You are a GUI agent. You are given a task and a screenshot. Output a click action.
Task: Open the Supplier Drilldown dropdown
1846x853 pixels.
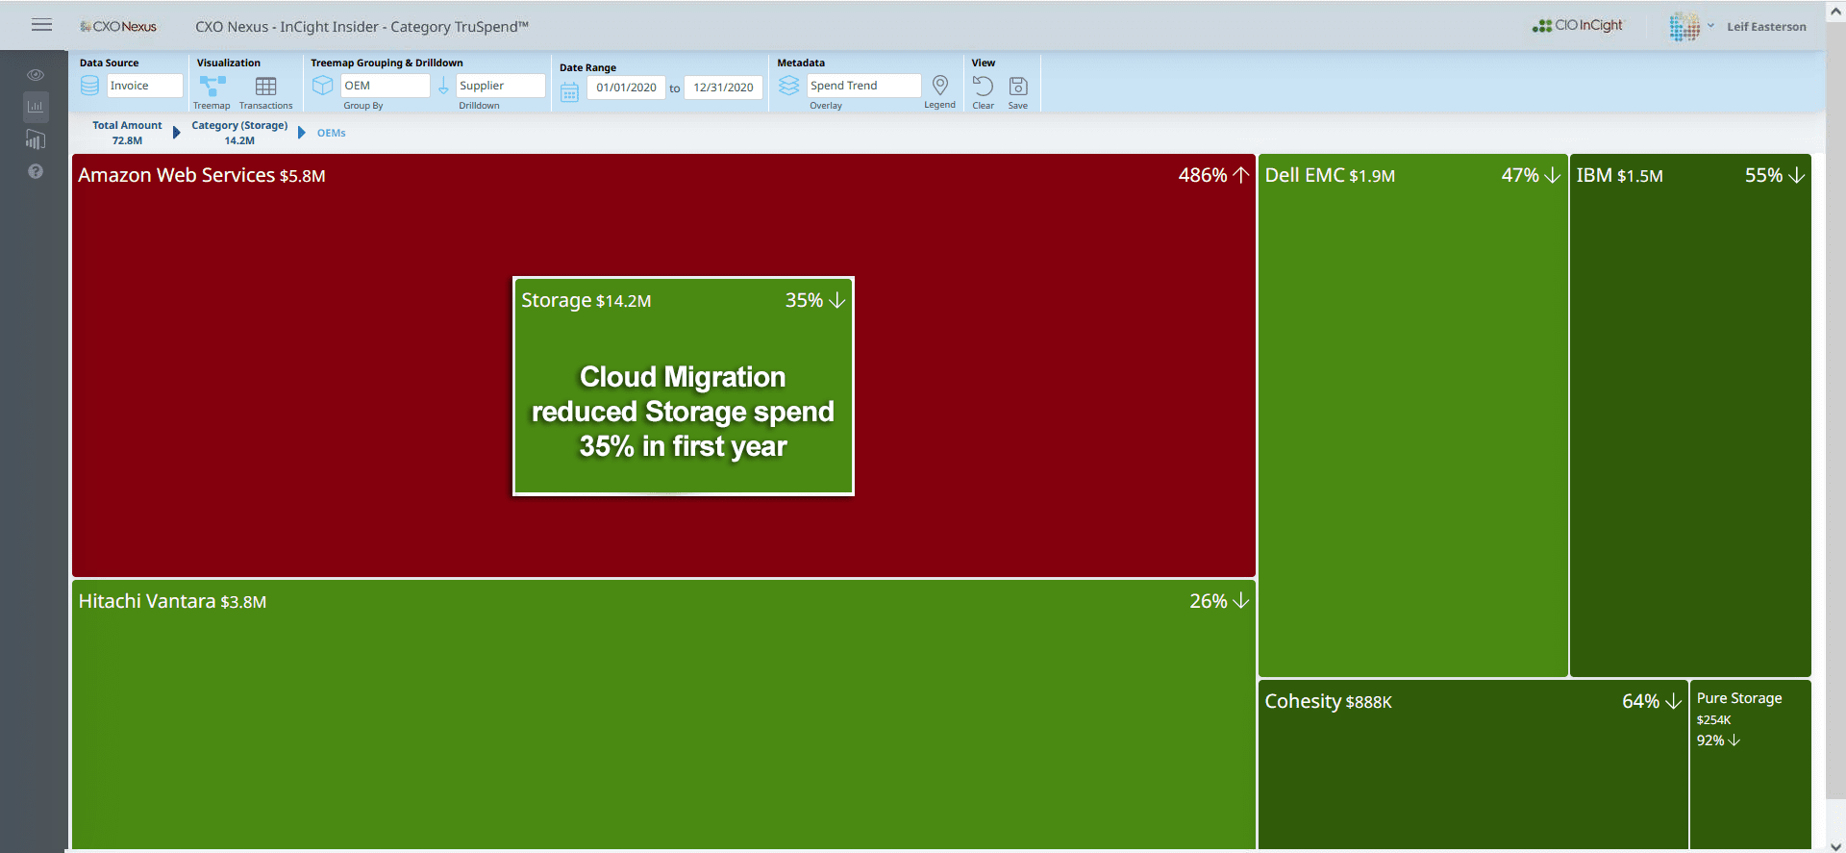[x=500, y=86]
